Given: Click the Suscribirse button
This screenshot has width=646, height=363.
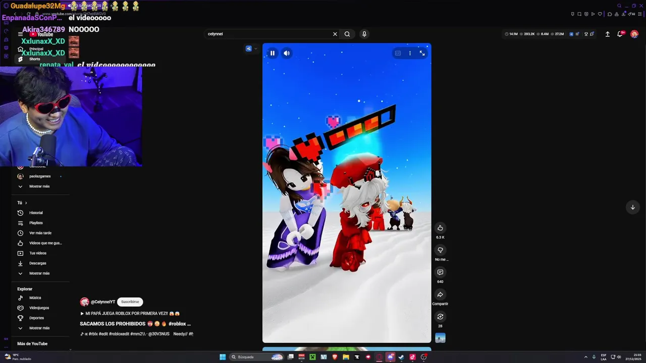Looking at the screenshot, I should pyautogui.click(x=130, y=302).
